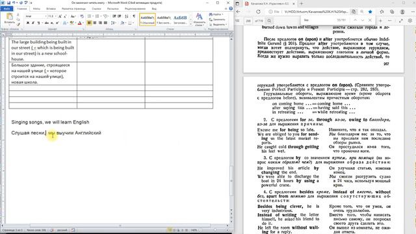Image resolution: width=416 pixels, height=234 pixels.
Task: Click the Select (Выделить) button
Action: coord(218,25)
